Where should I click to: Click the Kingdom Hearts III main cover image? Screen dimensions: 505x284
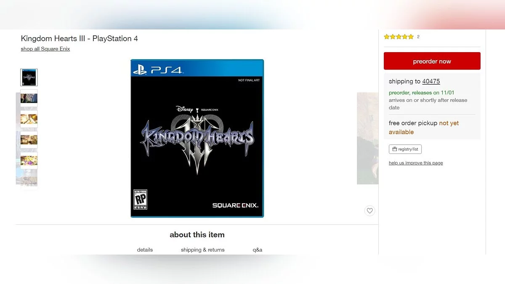coord(197,138)
